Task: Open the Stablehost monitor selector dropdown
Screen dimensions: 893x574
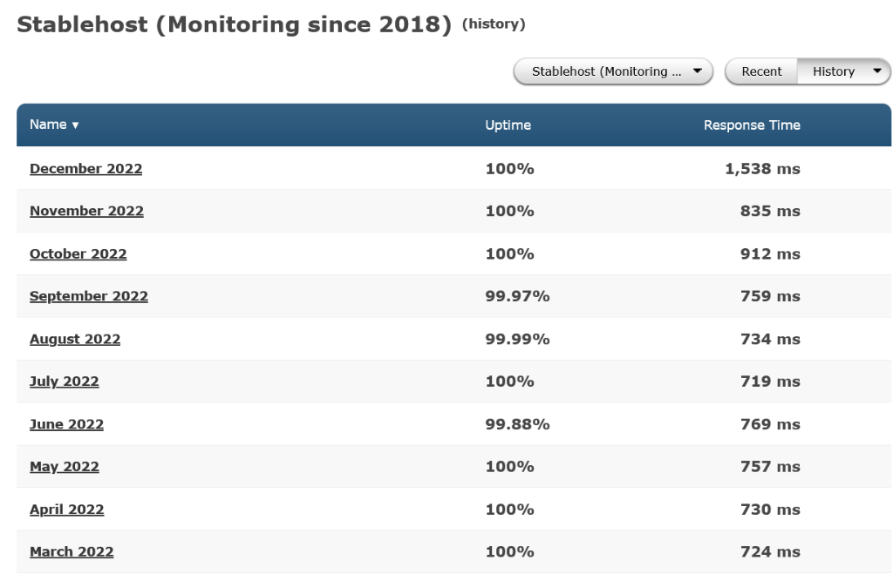Action: click(613, 71)
